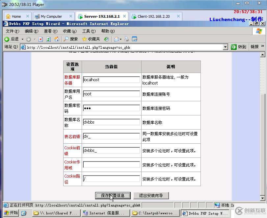267x218 pixels.
Task: Click the IE Back arrow icon
Action: point(7,39)
